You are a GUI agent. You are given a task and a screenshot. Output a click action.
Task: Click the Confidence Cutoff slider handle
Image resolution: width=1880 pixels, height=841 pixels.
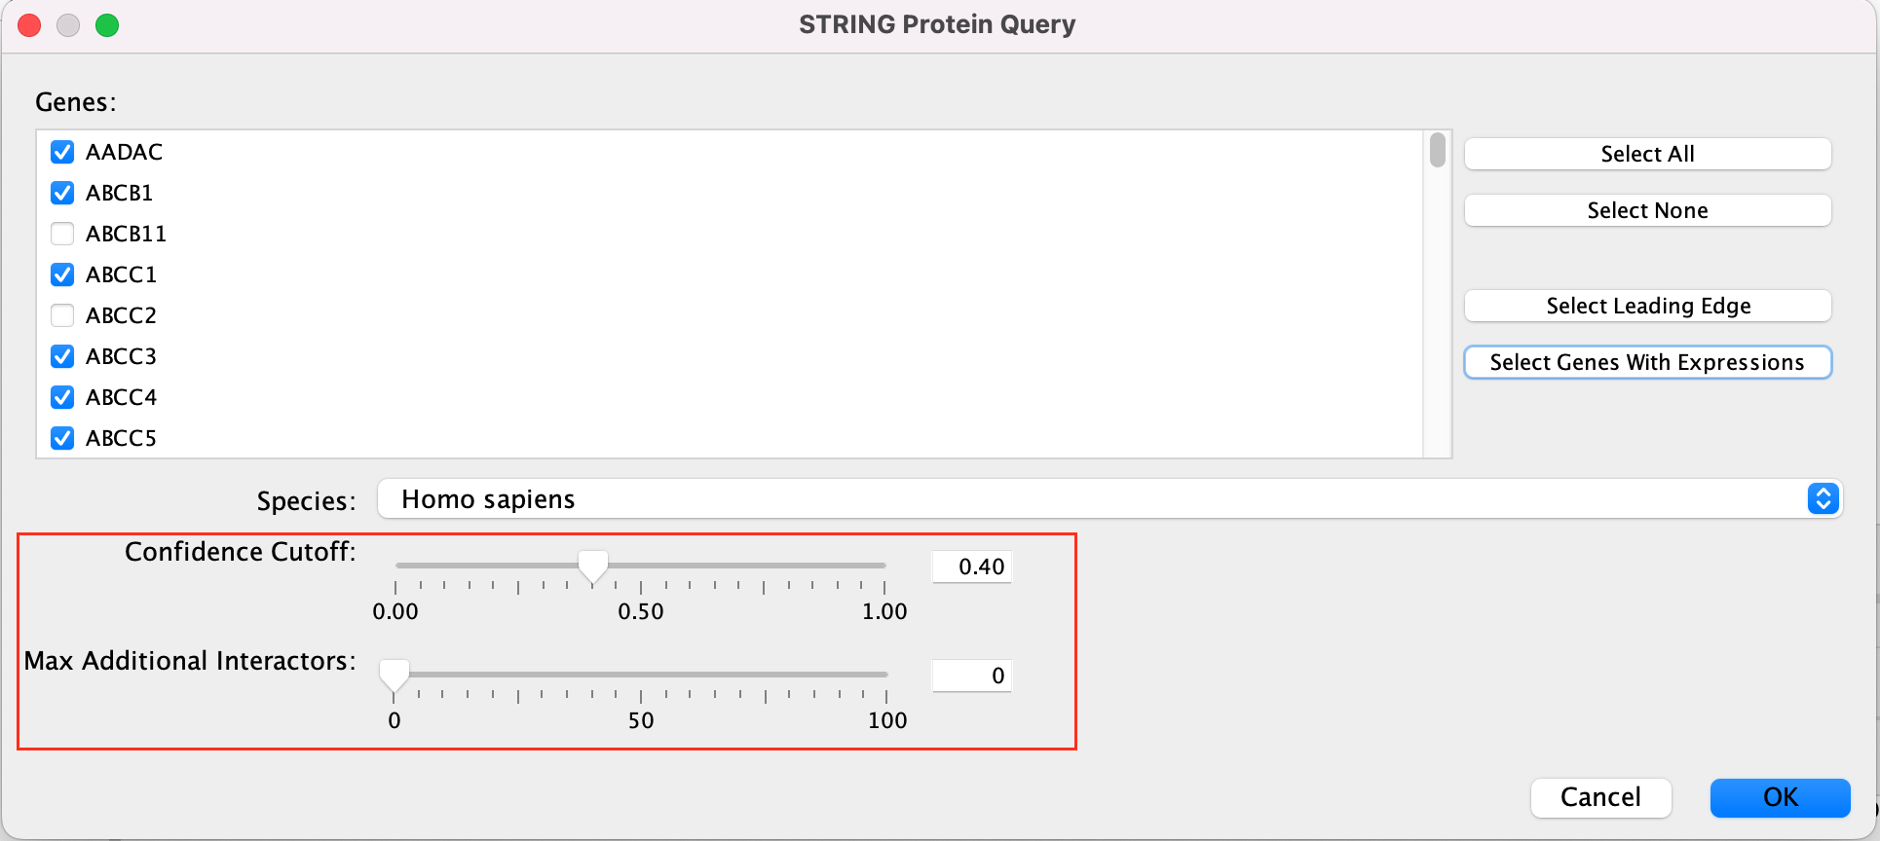(592, 566)
